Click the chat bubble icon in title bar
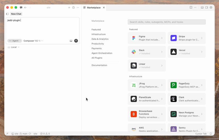Screen dimensions: 219x140 21,7
